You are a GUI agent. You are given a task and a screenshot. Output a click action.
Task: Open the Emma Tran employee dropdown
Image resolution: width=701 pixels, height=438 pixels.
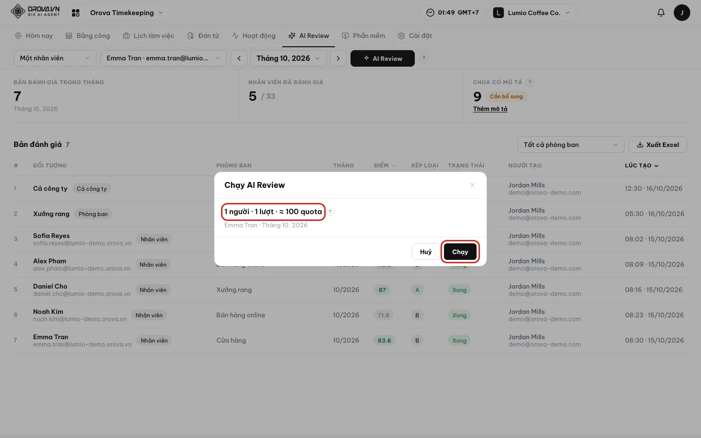tap(164, 58)
